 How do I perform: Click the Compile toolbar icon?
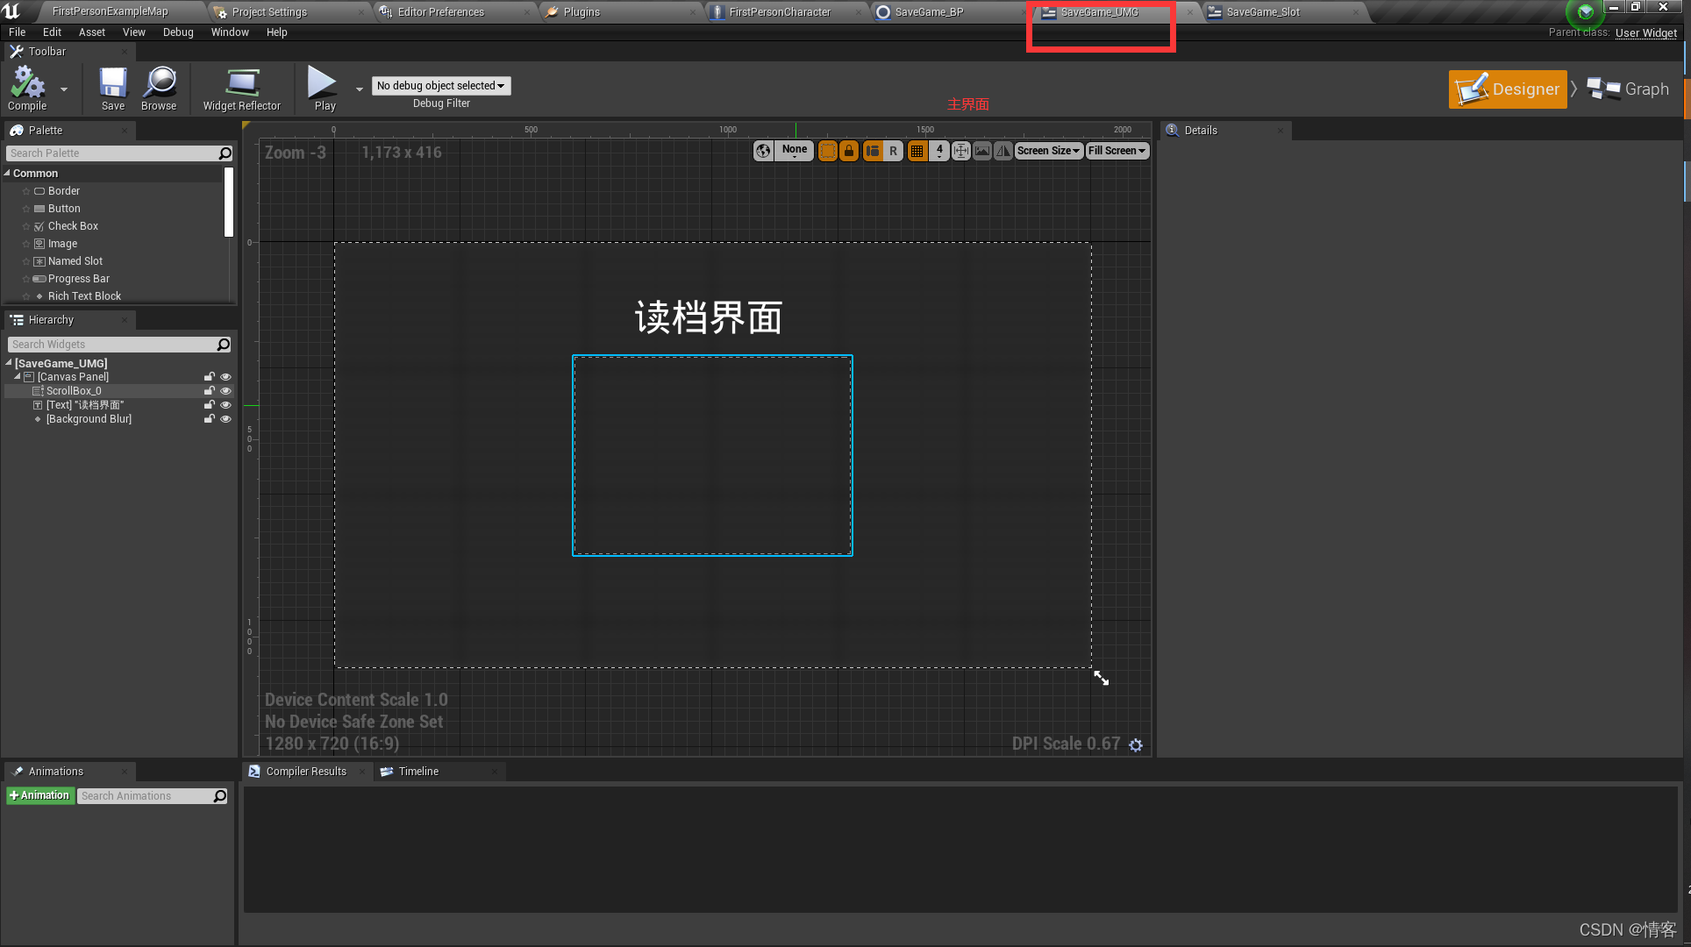pos(27,87)
